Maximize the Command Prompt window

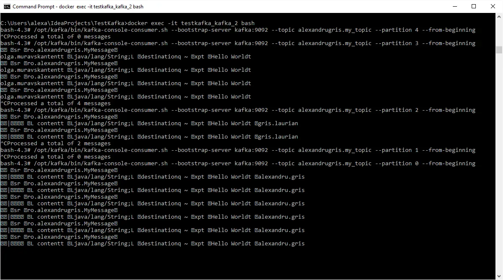(474, 7)
